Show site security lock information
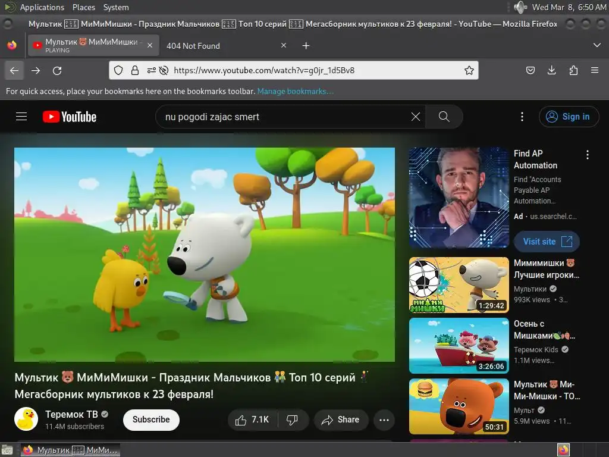609x457 pixels. [x=135, y=70]
